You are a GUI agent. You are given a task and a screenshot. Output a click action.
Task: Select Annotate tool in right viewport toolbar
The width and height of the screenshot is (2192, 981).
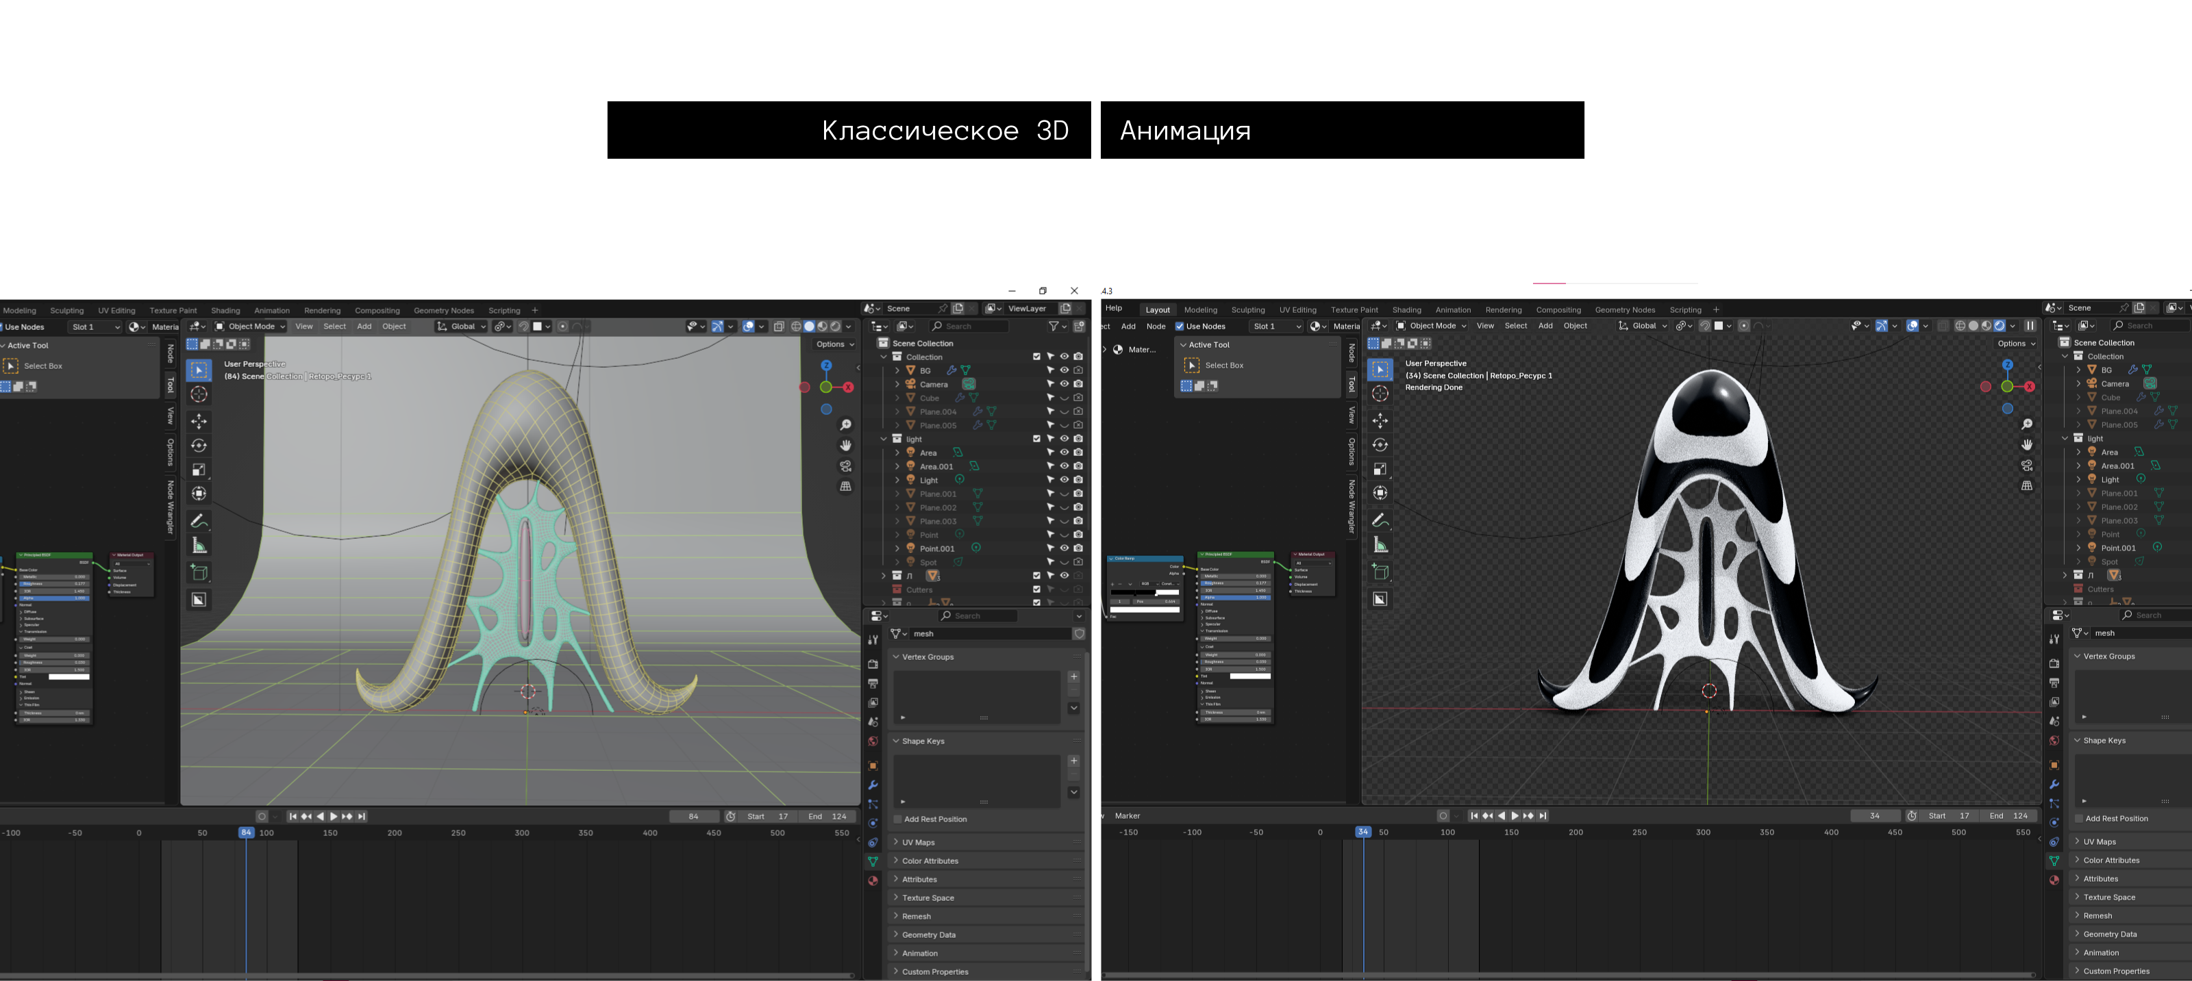(1380, 520)
